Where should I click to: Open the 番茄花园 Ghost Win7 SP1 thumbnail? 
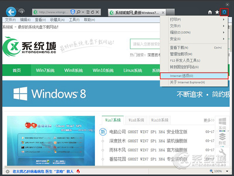click(51, 140)
